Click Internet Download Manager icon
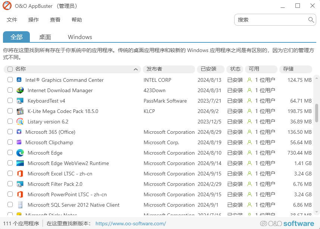This screenshot has width=320, height=229. [20, 90]
